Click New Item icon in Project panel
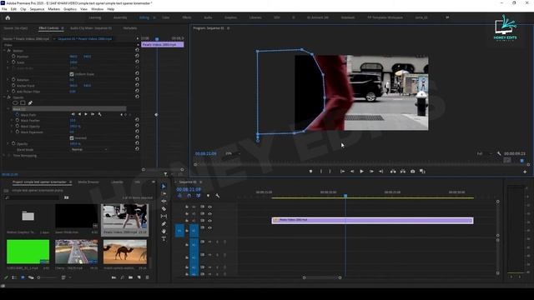This screenshot has width=534, height=300. coord(139,277)
